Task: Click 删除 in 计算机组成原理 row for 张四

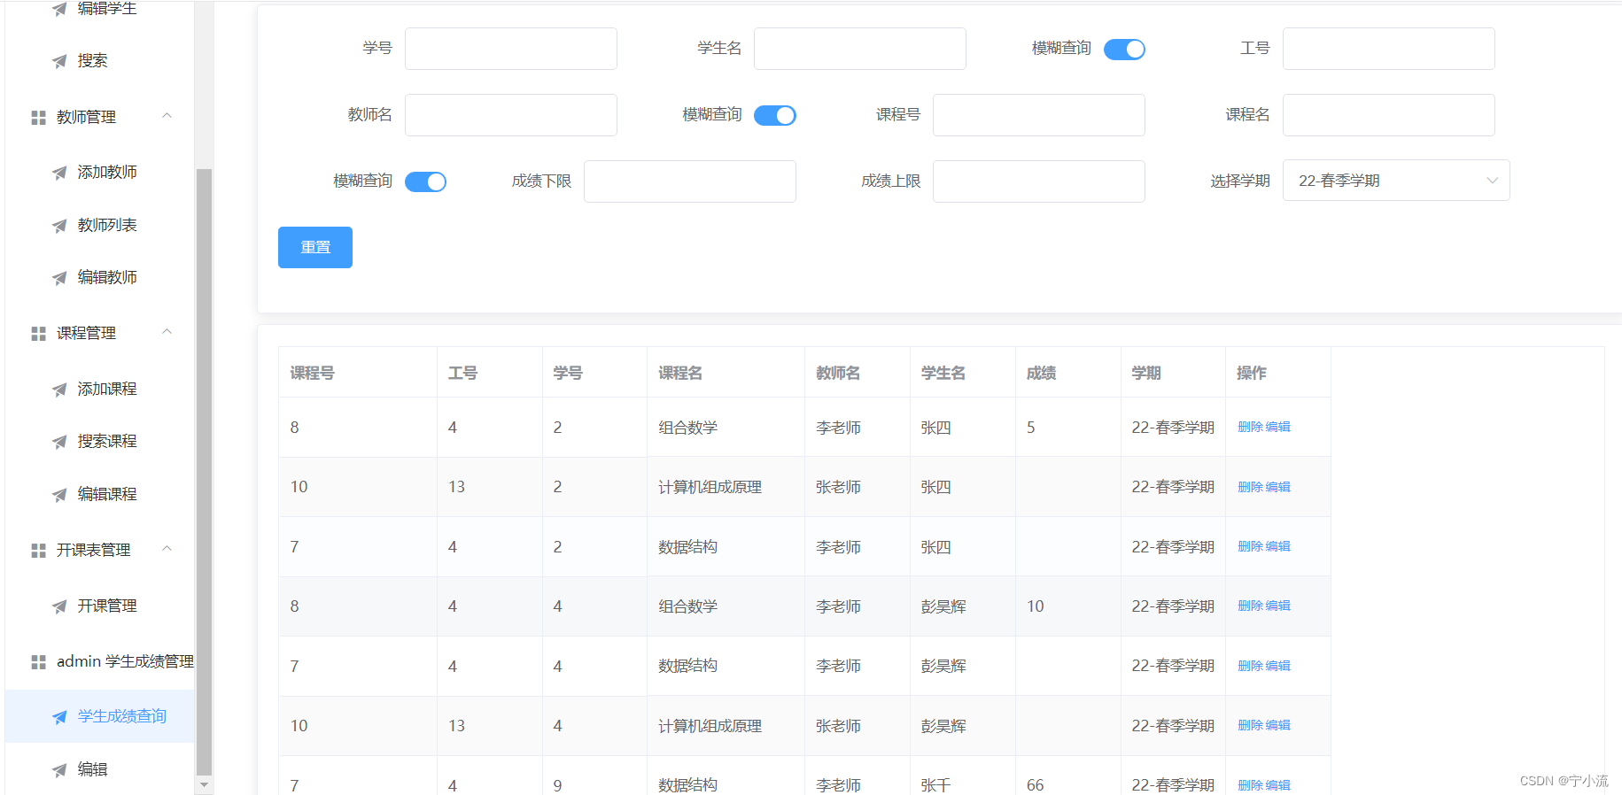Action: (1250, 487)
